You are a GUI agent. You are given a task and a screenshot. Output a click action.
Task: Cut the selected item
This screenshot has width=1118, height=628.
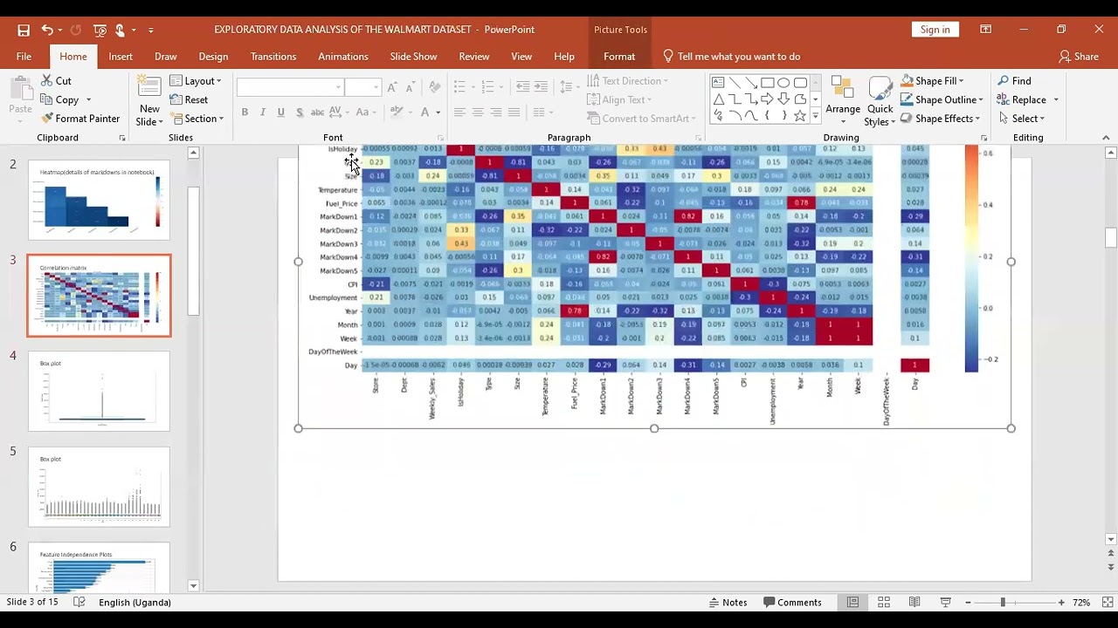click(x=56, y=81)
